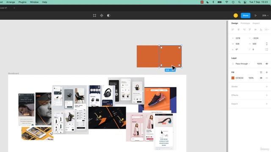Viewport: 271px width, 152px height.
Task: Click the Use as mask icon
Action: (x=108, y=16)
